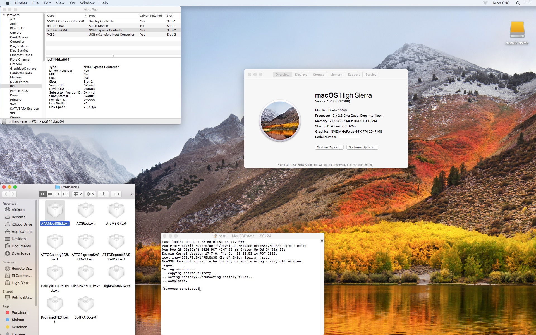Switch Finder to list view
This screenshot has width=536, height=335.
click(50, 194)
